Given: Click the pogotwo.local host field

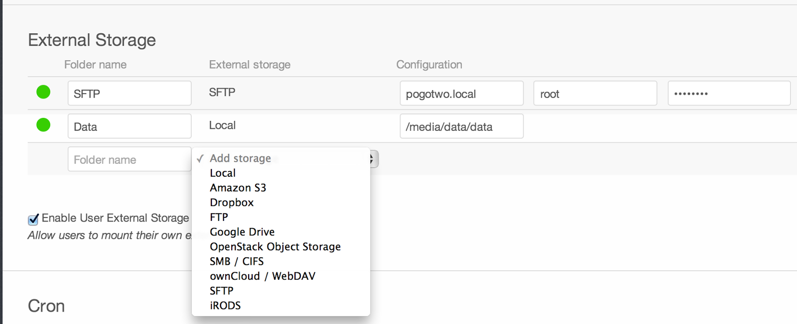Looking at the screenshot, I should click(462, 93).
